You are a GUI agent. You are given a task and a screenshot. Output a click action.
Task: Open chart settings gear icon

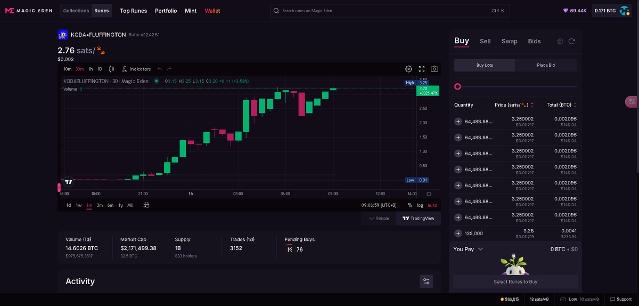(408, 69)
